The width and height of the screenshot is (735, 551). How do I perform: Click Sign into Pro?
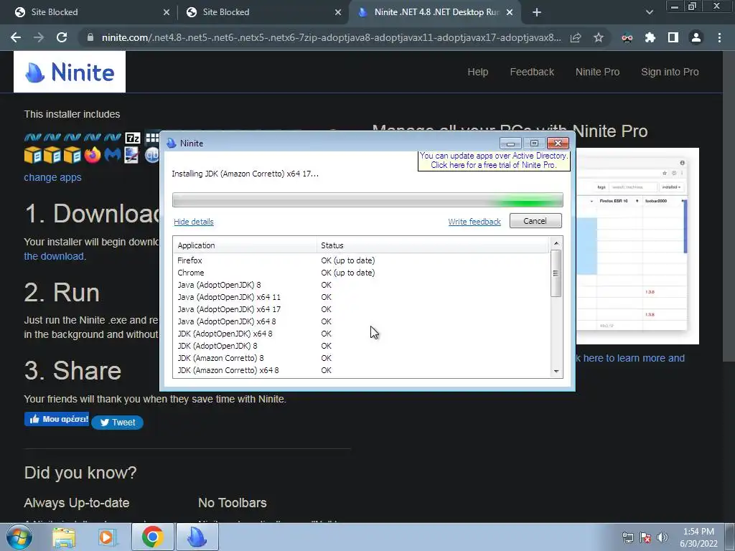(670, 72)
